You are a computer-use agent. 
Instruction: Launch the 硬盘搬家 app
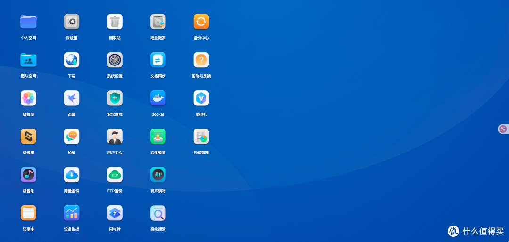point(158,22)
